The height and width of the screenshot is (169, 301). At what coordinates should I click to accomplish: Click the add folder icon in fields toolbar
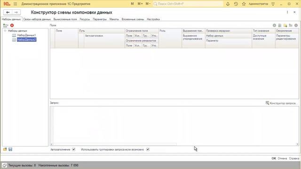point(285,25)
